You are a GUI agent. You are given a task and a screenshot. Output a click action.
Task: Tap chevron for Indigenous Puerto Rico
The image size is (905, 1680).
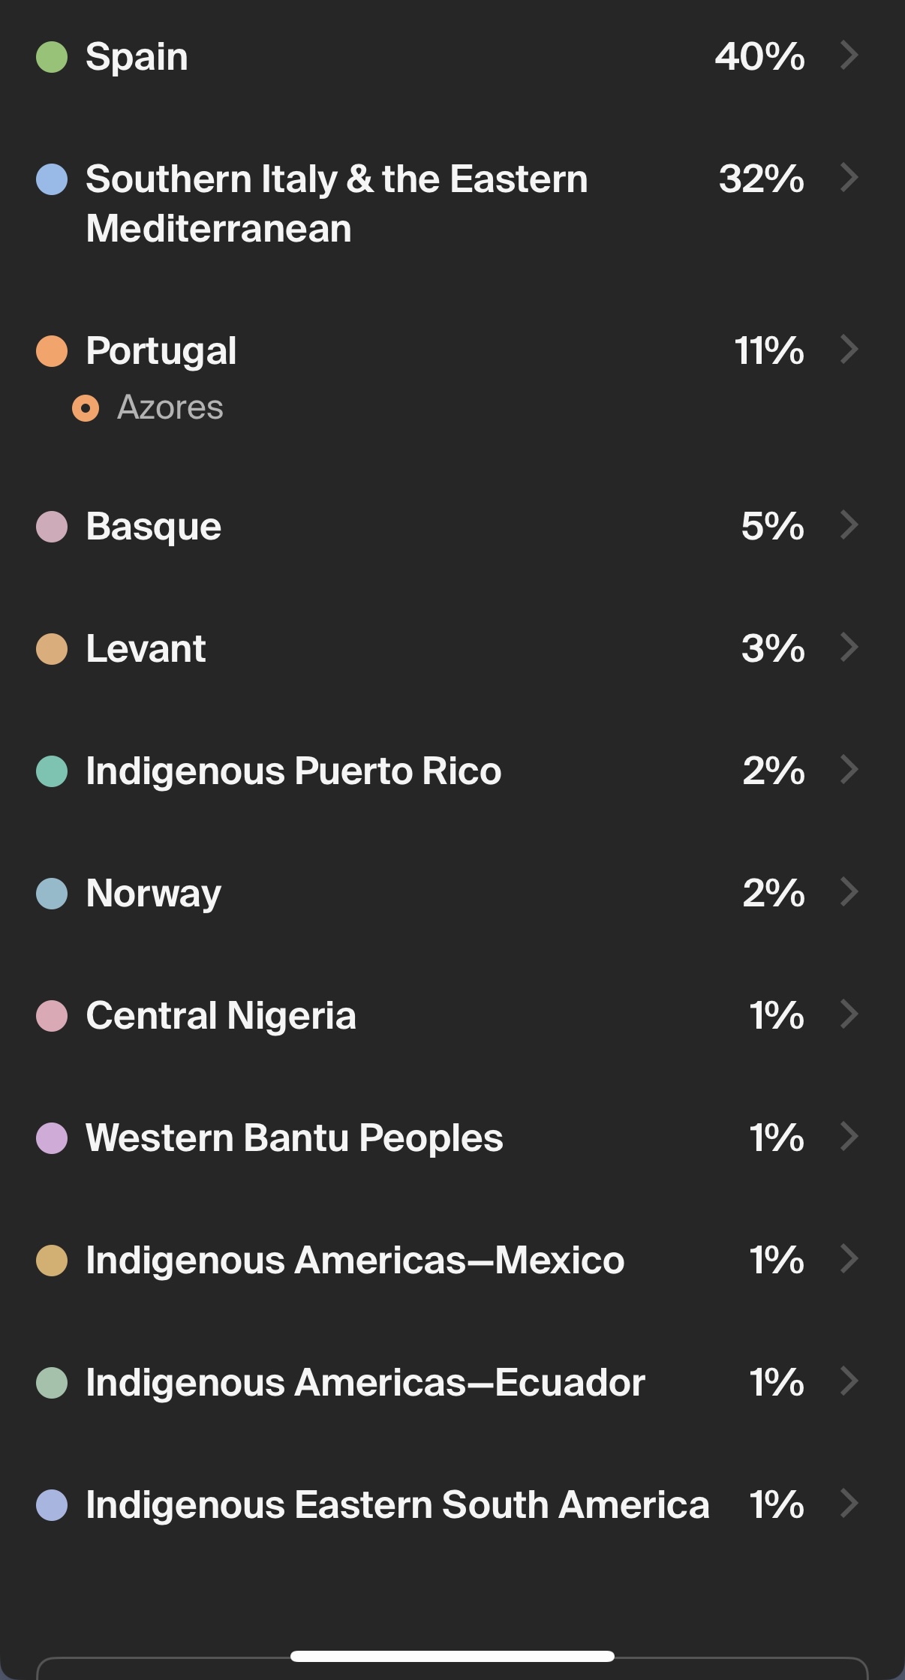(849, 770)
